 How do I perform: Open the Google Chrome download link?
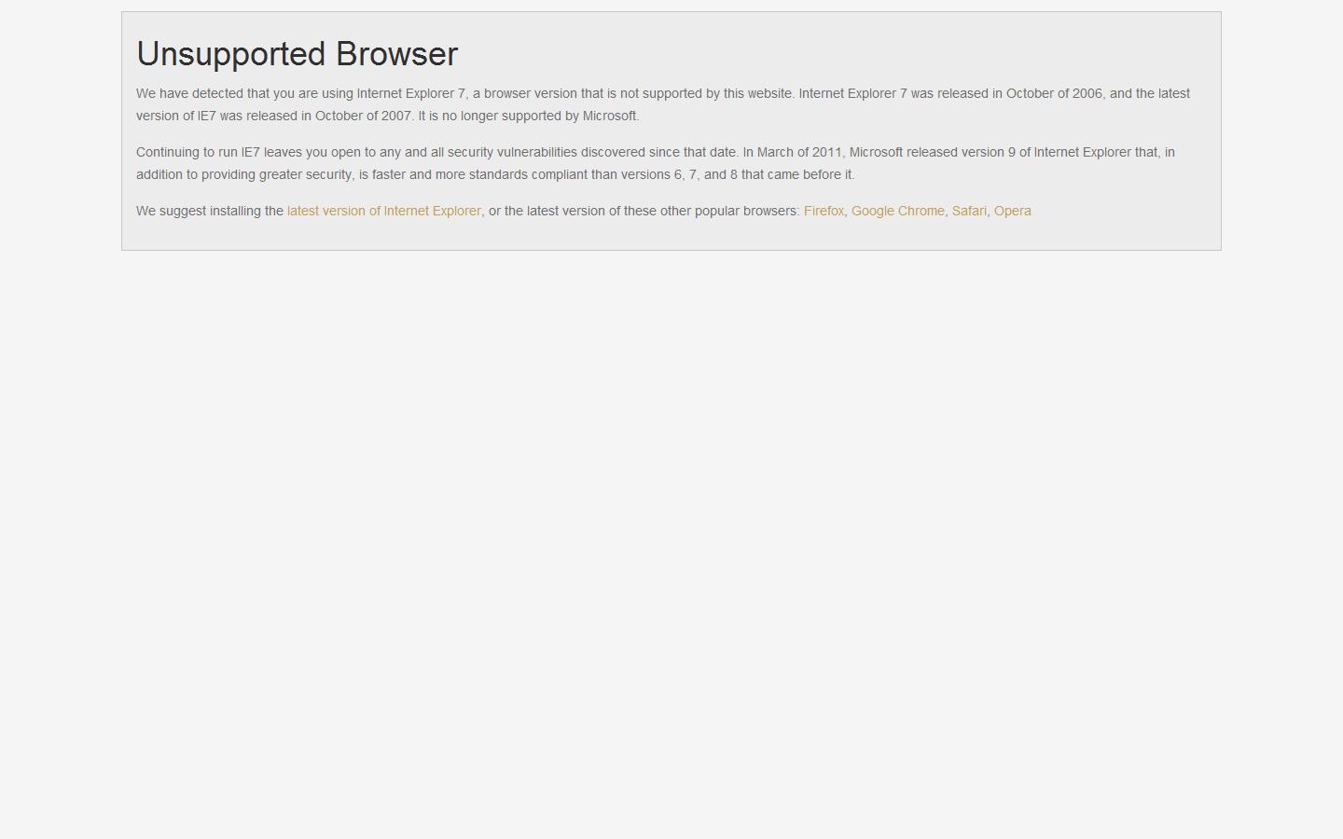897,211
